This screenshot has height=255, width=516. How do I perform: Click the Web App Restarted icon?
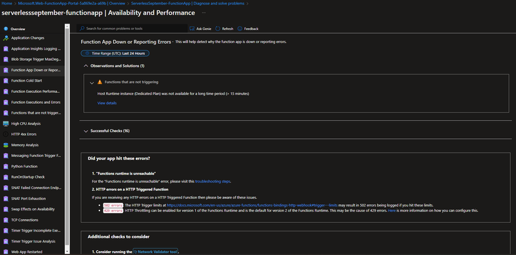6,252
